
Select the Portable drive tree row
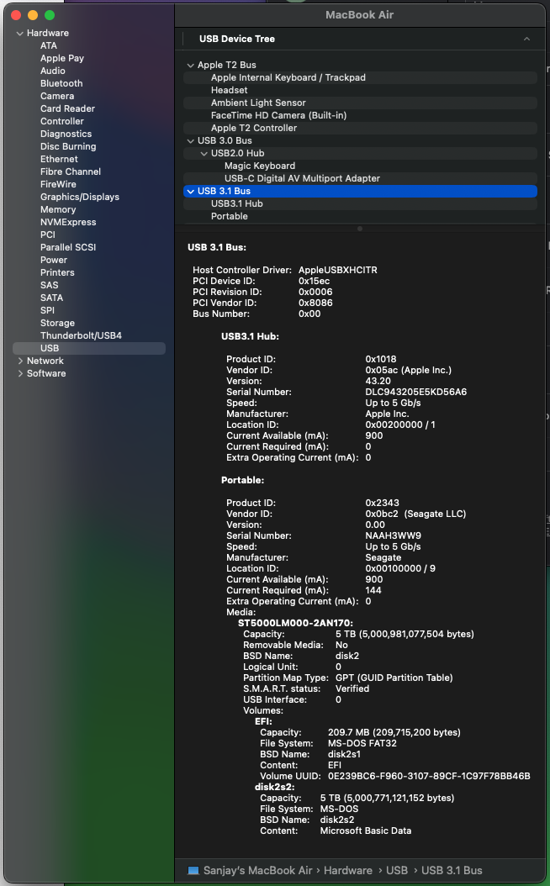[360, 216]
